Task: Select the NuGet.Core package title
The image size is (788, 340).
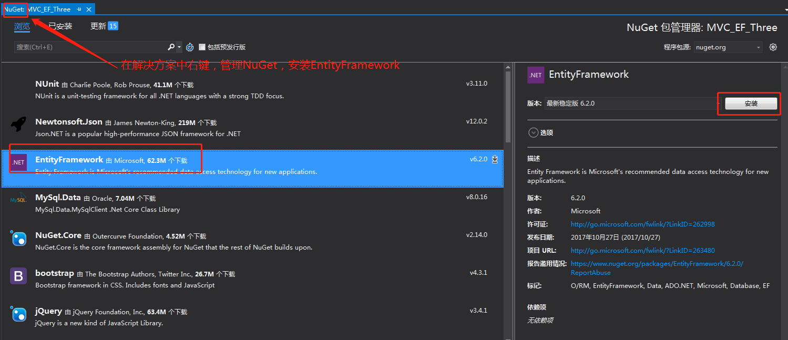Action: coord(58,235)
